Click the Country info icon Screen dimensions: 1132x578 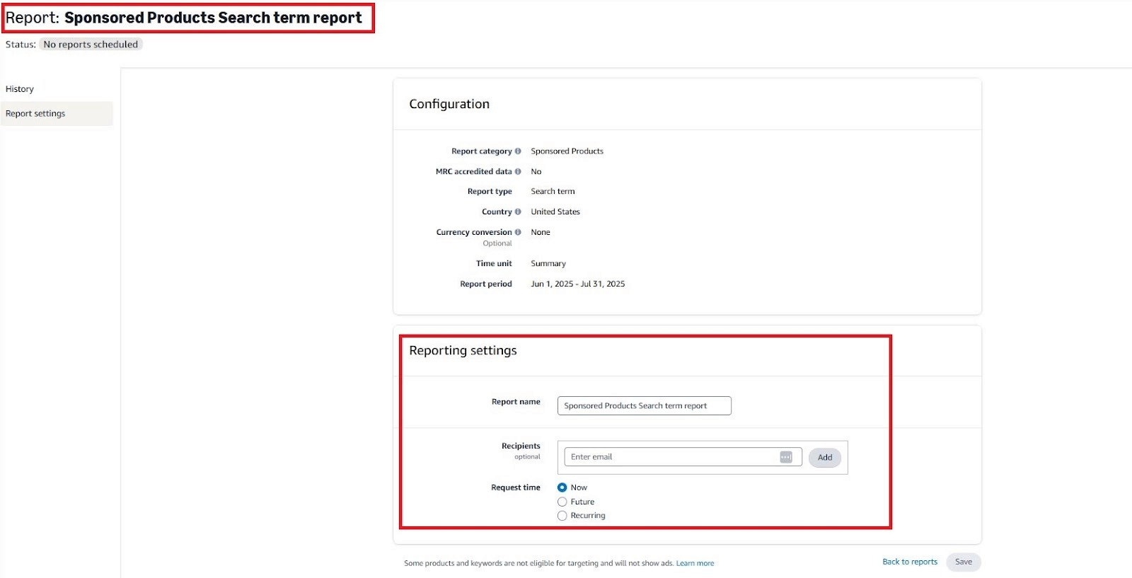coord(518,212)
